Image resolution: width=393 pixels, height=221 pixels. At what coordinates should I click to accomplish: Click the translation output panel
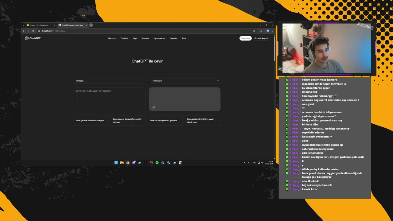pos(185,99)
